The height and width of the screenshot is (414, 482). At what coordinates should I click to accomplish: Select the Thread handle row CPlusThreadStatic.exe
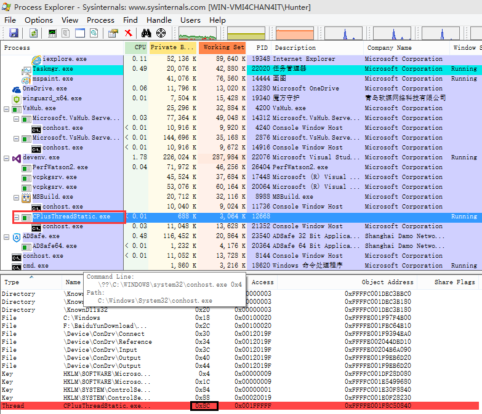pos(240,406)
